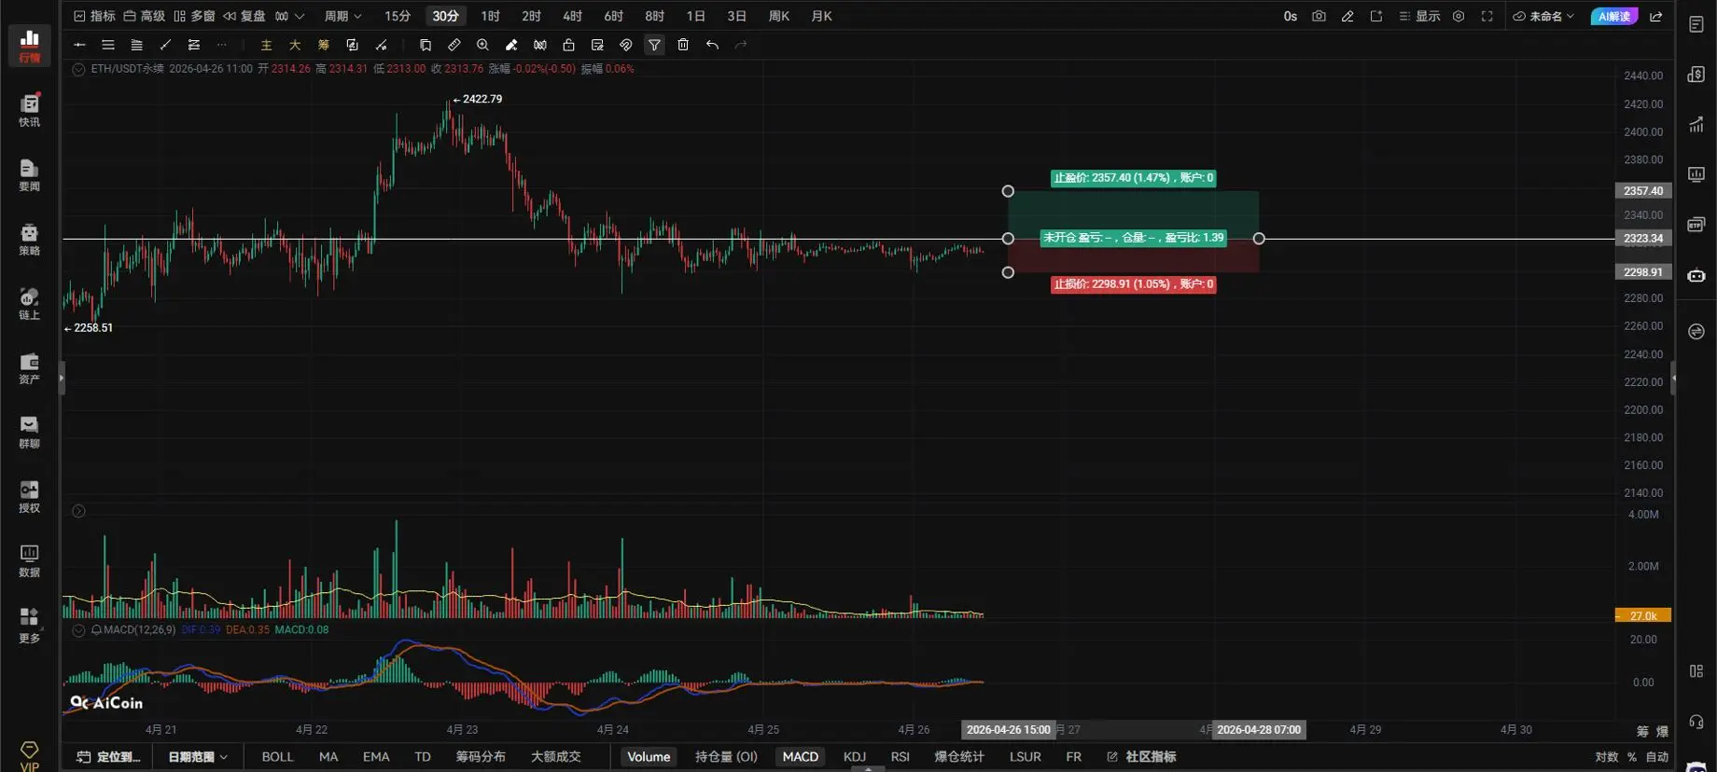Click the AI解读 button
This screenshot has height=772, width=1717.
click(x=1614, y=16)
